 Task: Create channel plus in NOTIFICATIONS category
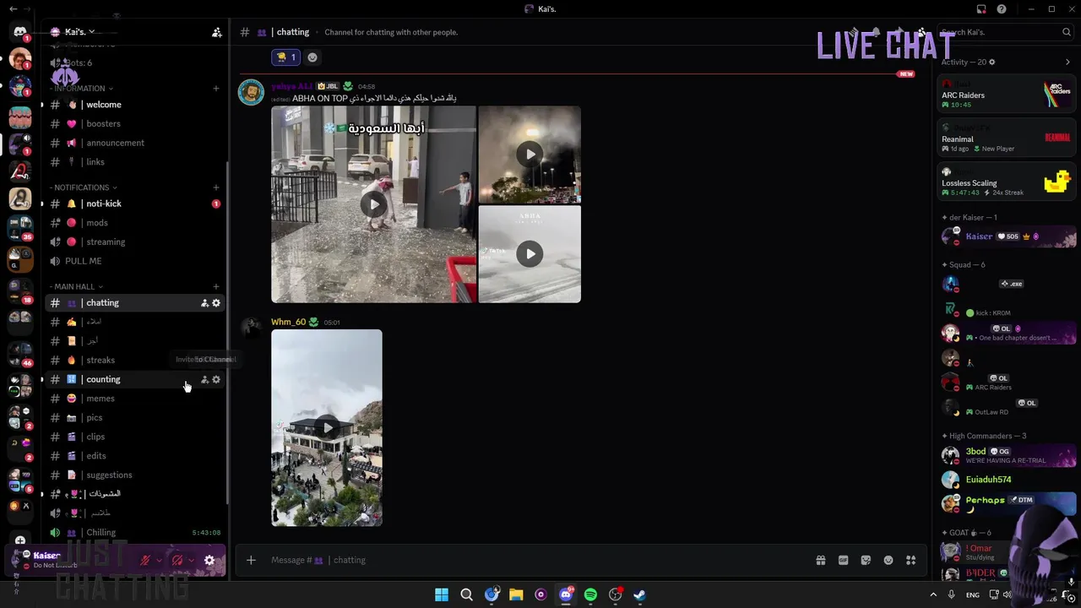(216, 187)
